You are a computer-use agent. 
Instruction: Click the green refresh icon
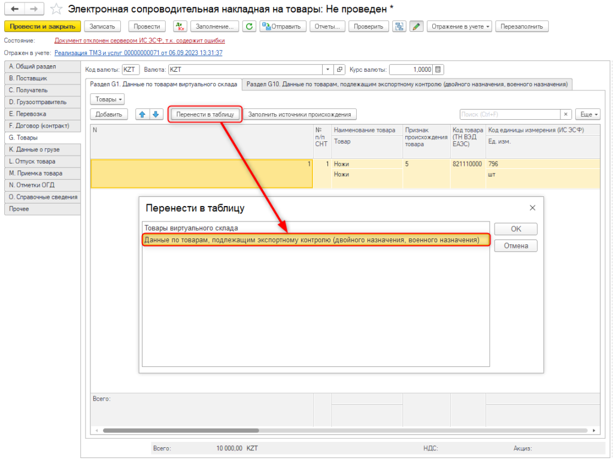tap(249, 26)
